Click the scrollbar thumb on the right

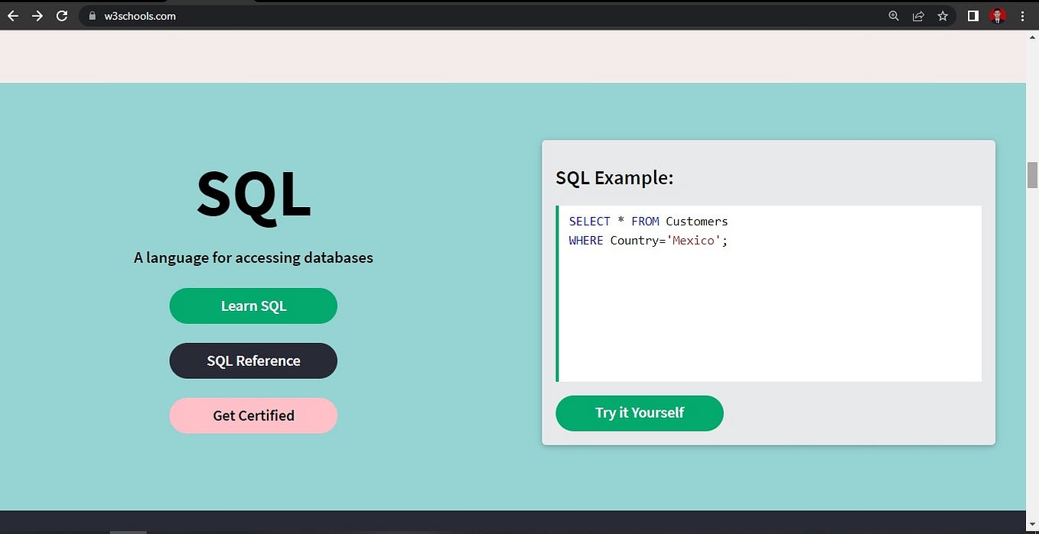(1031, 175)
